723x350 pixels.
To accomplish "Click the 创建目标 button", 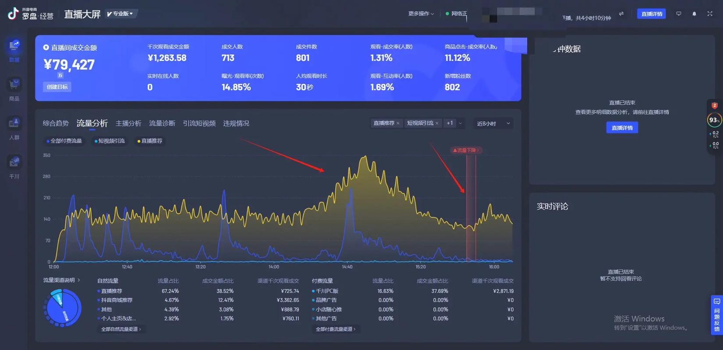I will pyautogui.click(x=57, y=87).
